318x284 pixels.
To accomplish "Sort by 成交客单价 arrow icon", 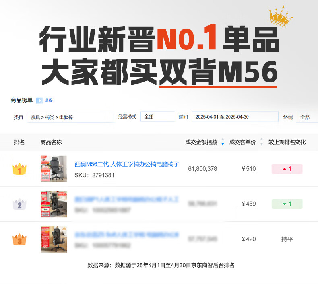I will coord(261,142).
